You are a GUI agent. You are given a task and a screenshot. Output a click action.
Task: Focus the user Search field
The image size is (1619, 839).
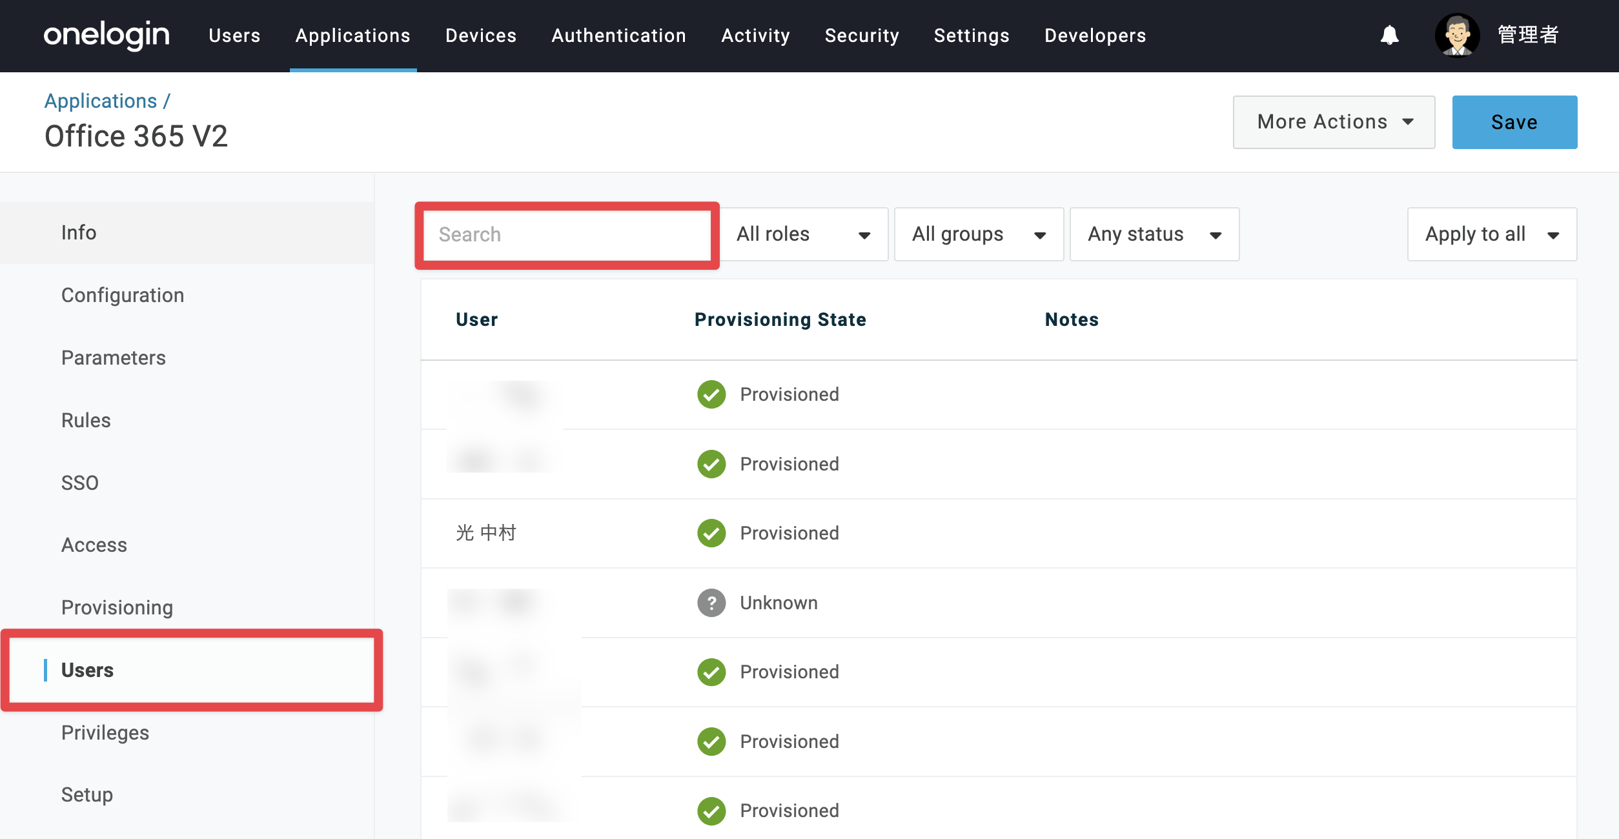point(567,234)
